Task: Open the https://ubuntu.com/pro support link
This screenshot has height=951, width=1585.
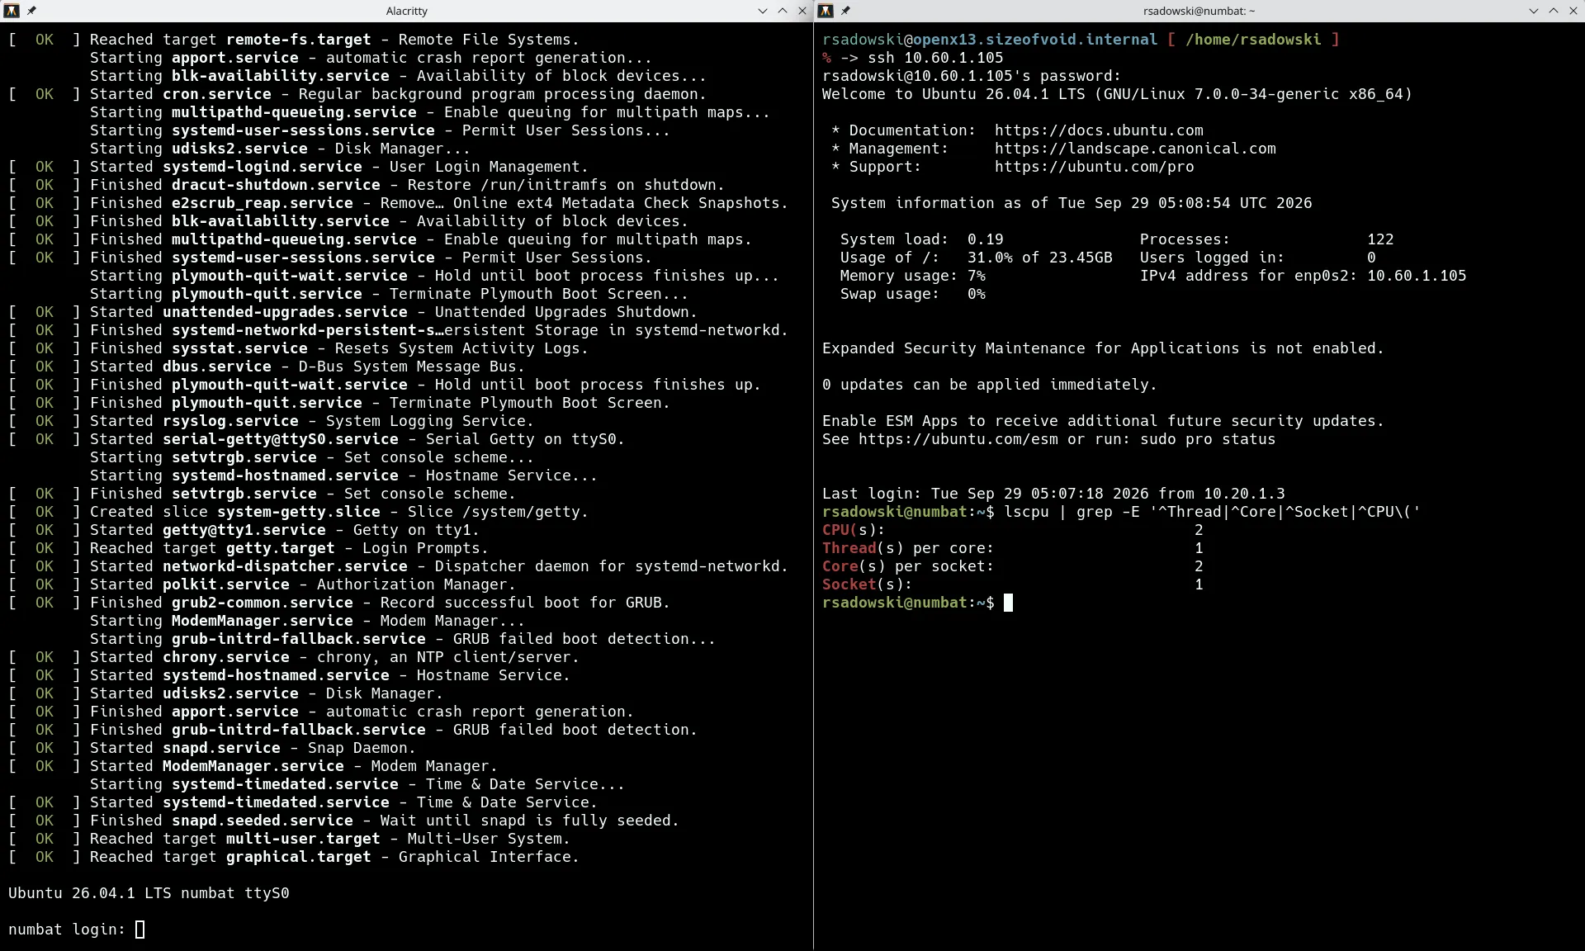Action: 1094,167
